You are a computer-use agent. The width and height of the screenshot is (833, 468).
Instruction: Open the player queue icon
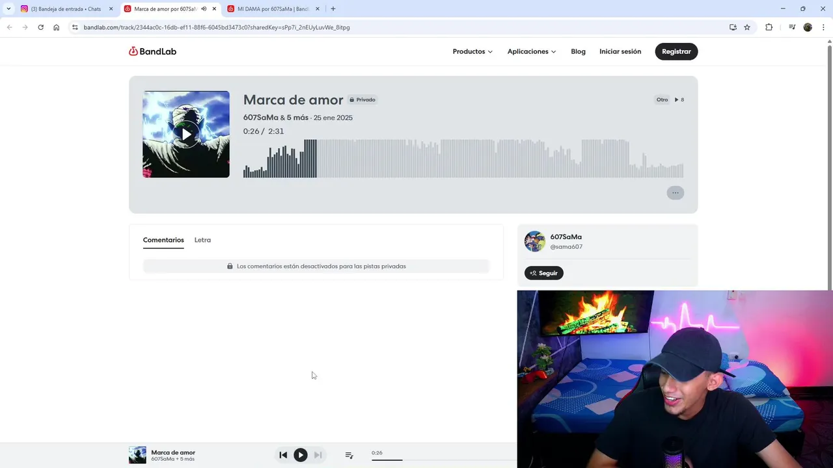(349, 455)
